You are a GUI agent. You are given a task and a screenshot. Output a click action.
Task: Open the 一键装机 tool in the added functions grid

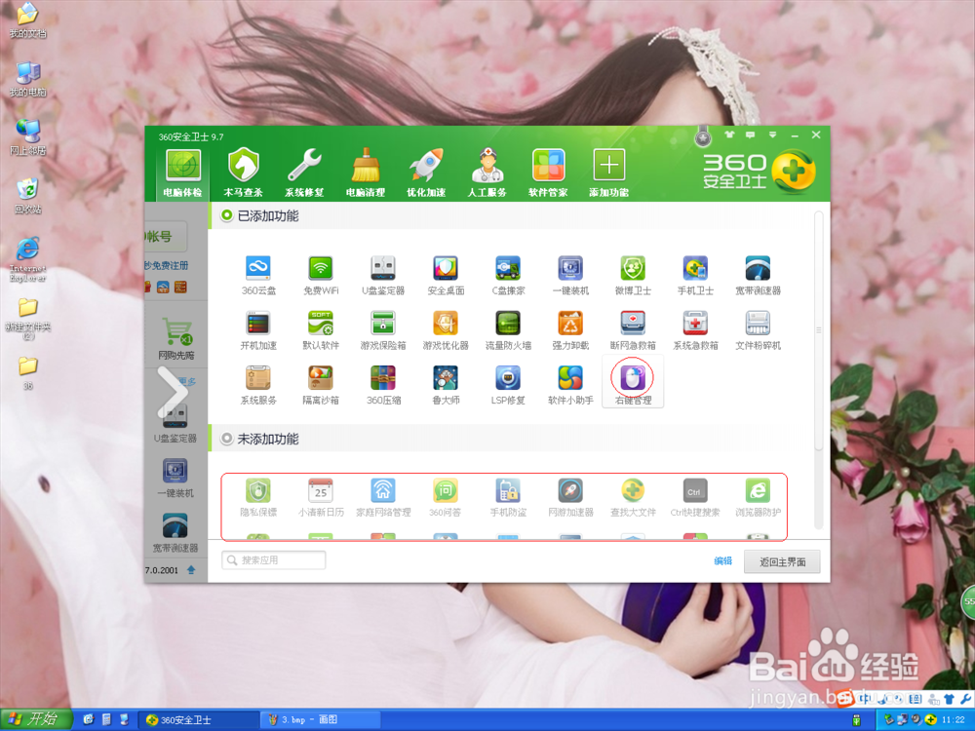tap(570, 276)
